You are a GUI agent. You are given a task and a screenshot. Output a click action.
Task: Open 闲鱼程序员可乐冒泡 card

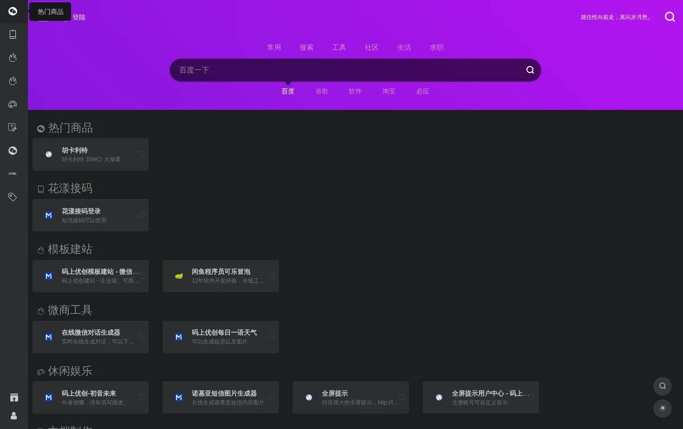[221, 276]
